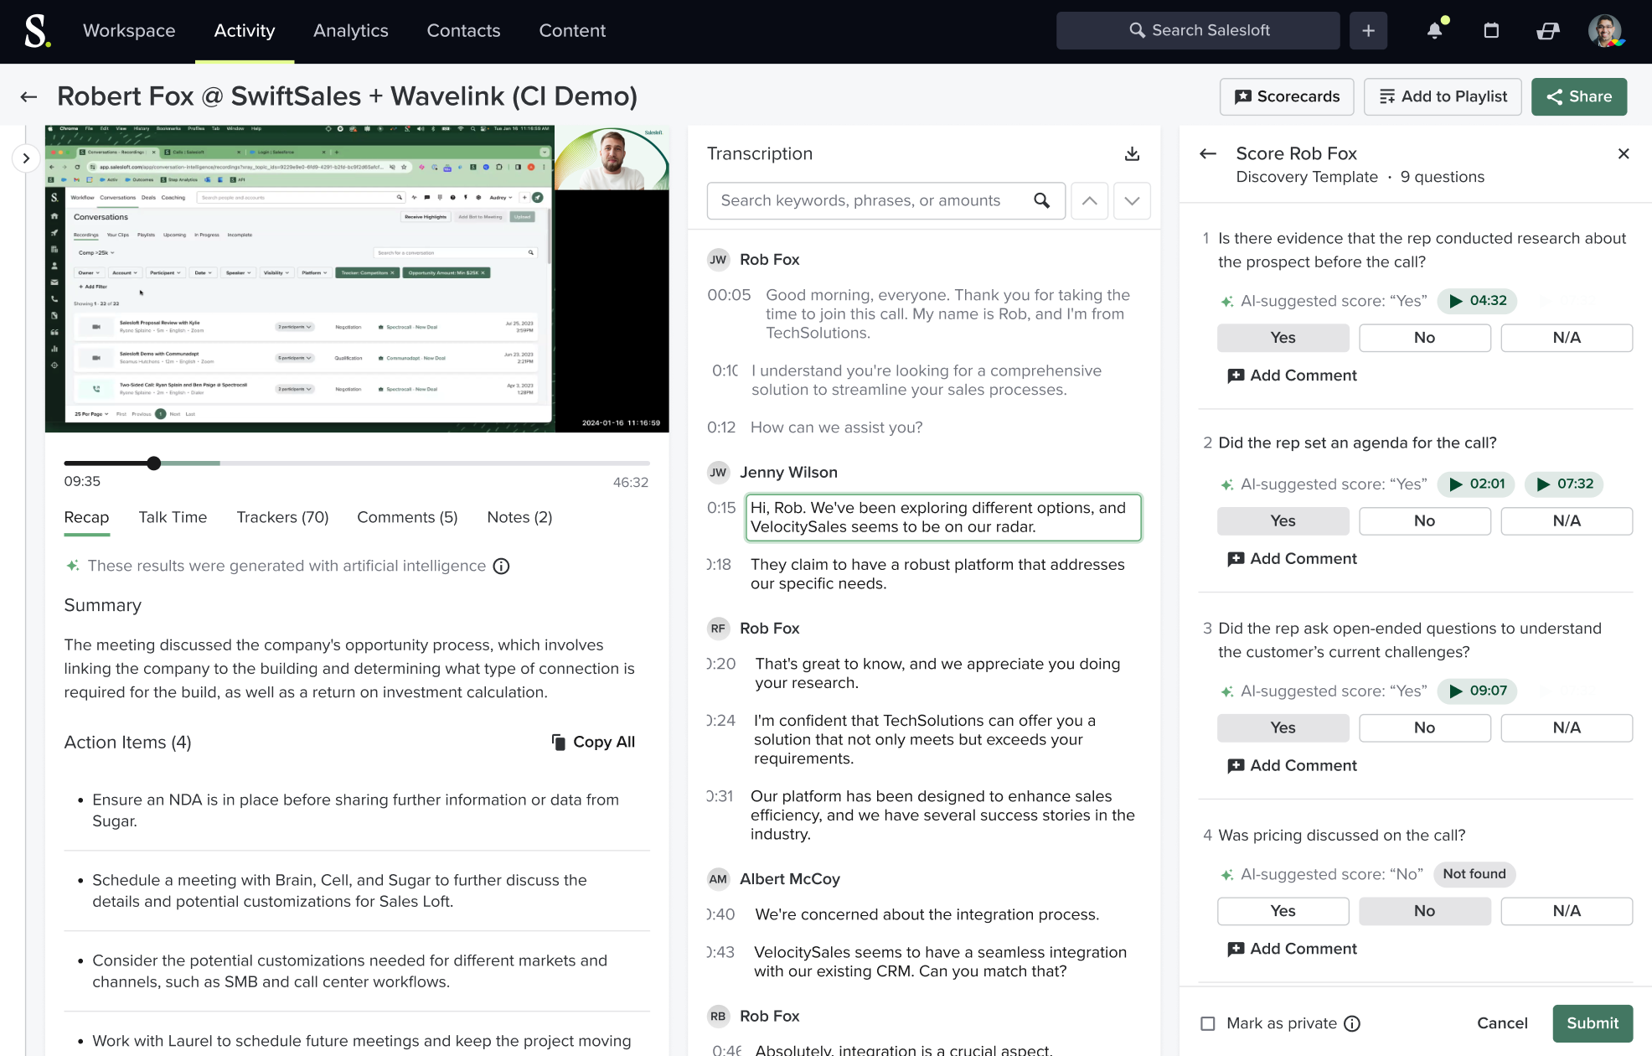1652x1056 pixels.
Task: Jump to previous search result arrow
Action: 1089,200
